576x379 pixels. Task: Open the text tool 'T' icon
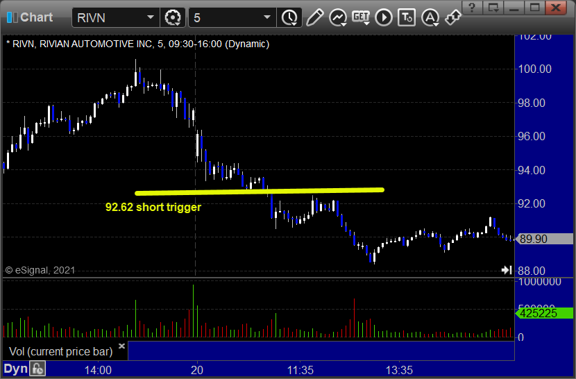407,17
